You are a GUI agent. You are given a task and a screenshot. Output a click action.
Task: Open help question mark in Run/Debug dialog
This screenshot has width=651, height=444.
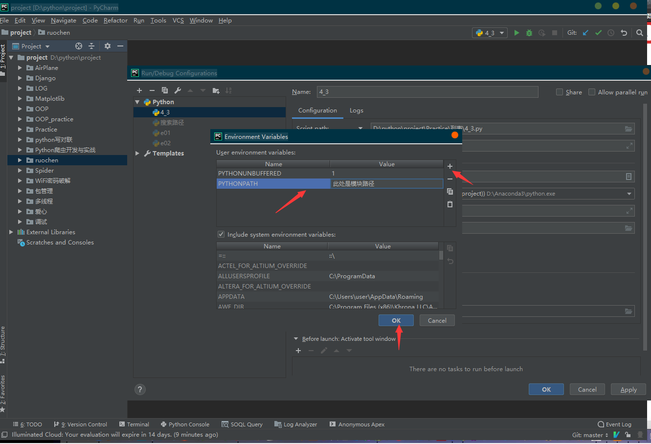click(140, 389)
